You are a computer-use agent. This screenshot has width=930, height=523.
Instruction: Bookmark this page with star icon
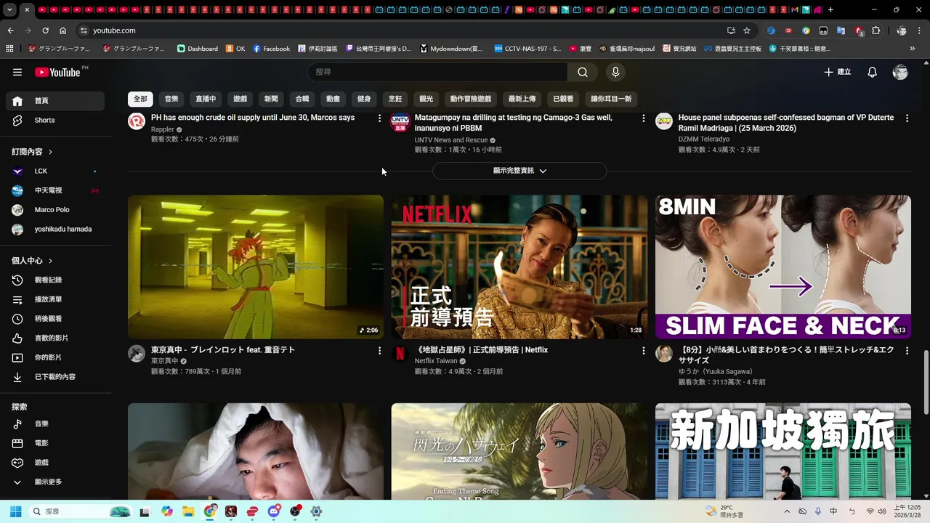point(747,31)
